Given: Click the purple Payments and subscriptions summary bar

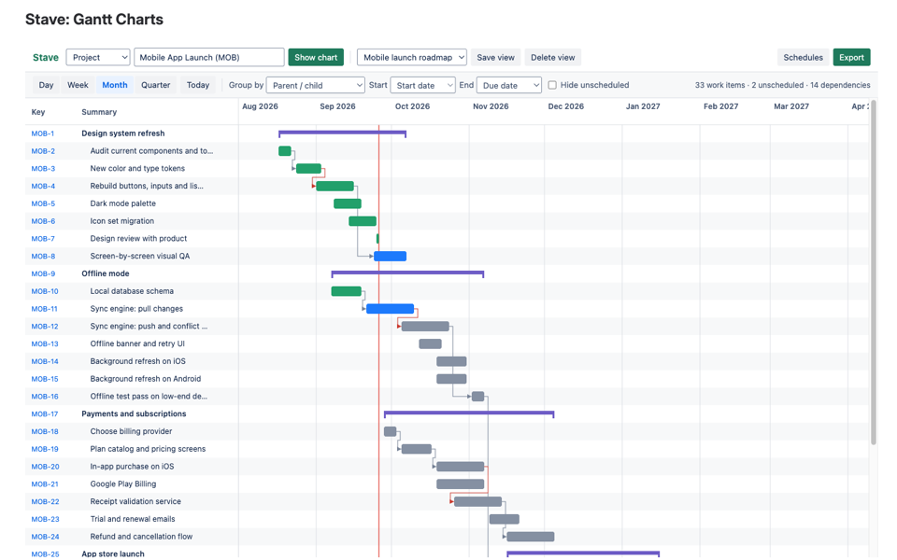Looking at the screenshot, I should coord(469,413).
